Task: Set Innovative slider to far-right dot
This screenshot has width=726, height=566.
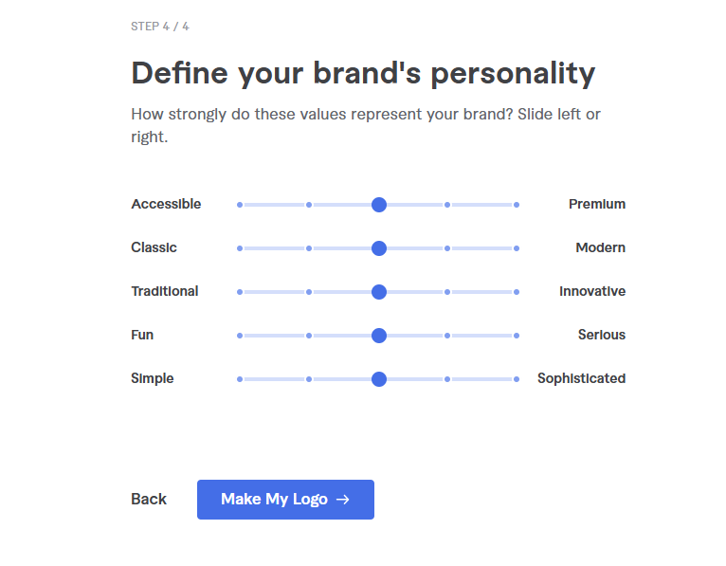Action: (517, 292)
